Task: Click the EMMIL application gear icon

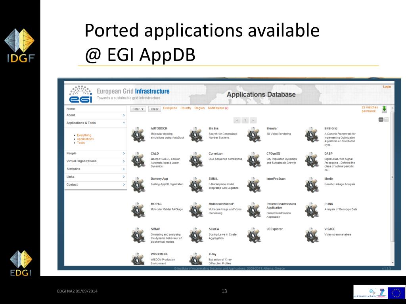Action: [x=196, y=185]
